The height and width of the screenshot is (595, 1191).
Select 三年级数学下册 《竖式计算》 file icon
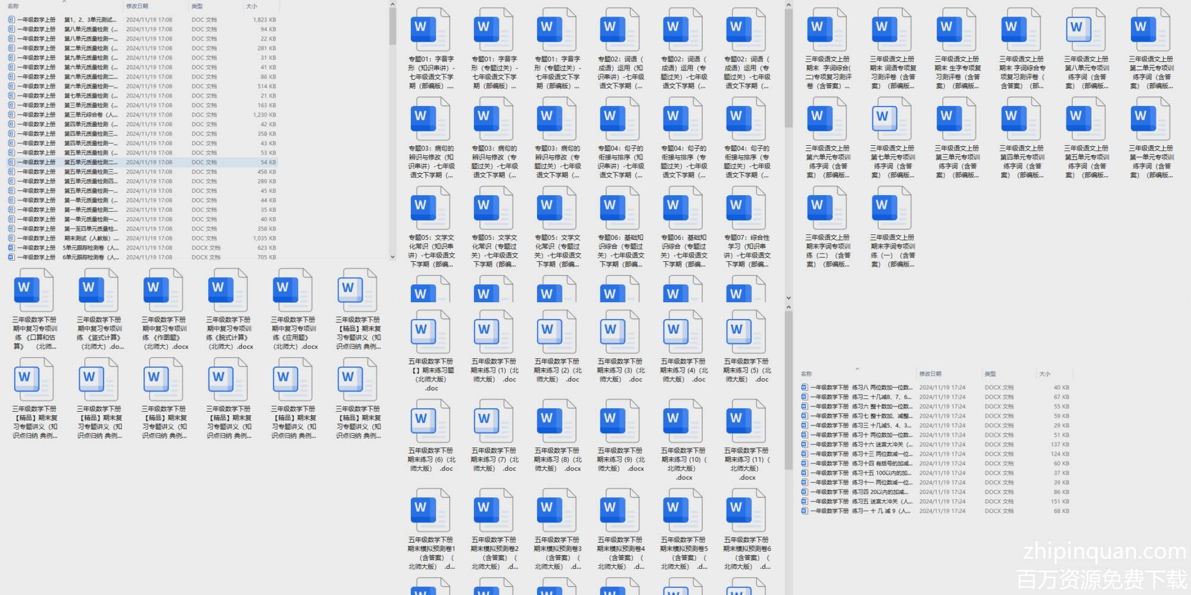(99, 290)
